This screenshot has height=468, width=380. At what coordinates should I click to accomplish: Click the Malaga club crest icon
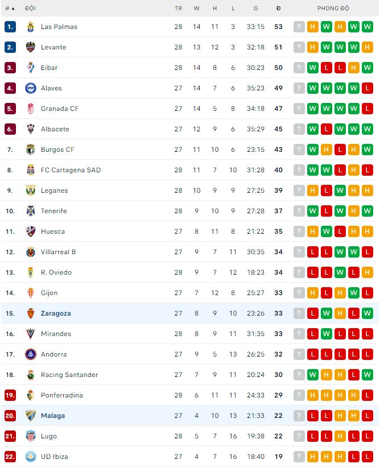click(x=31, y=416)
